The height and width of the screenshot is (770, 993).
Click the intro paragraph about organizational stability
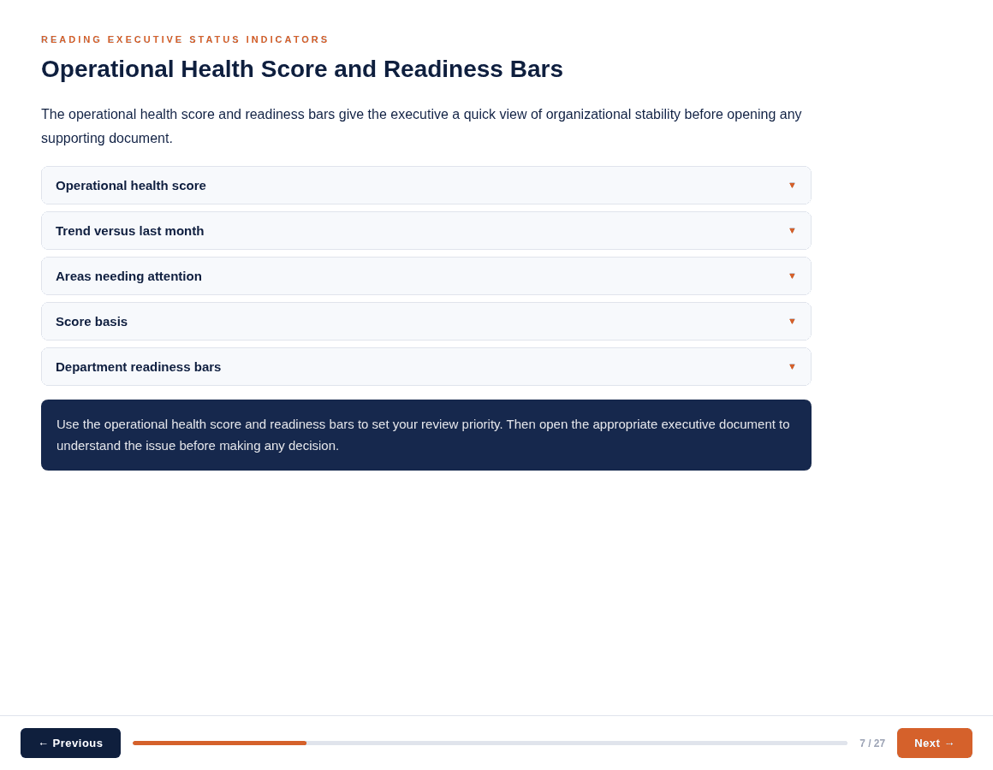tap(421, 126)
